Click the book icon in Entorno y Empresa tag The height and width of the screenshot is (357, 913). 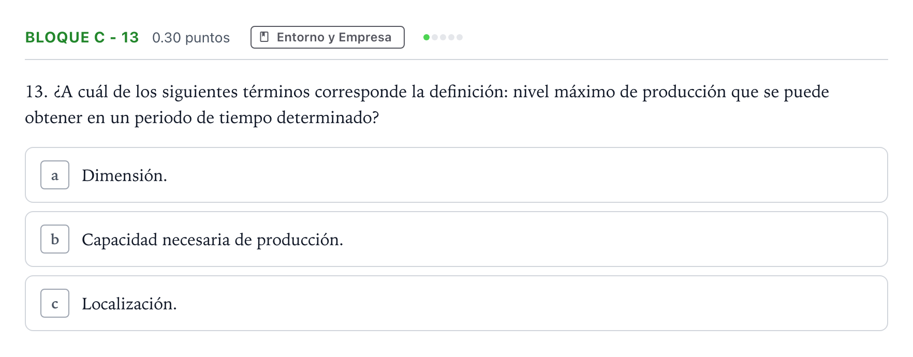tap(264, 37)
